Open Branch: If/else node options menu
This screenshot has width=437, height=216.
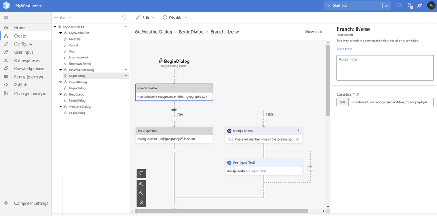tap(209, 88)
